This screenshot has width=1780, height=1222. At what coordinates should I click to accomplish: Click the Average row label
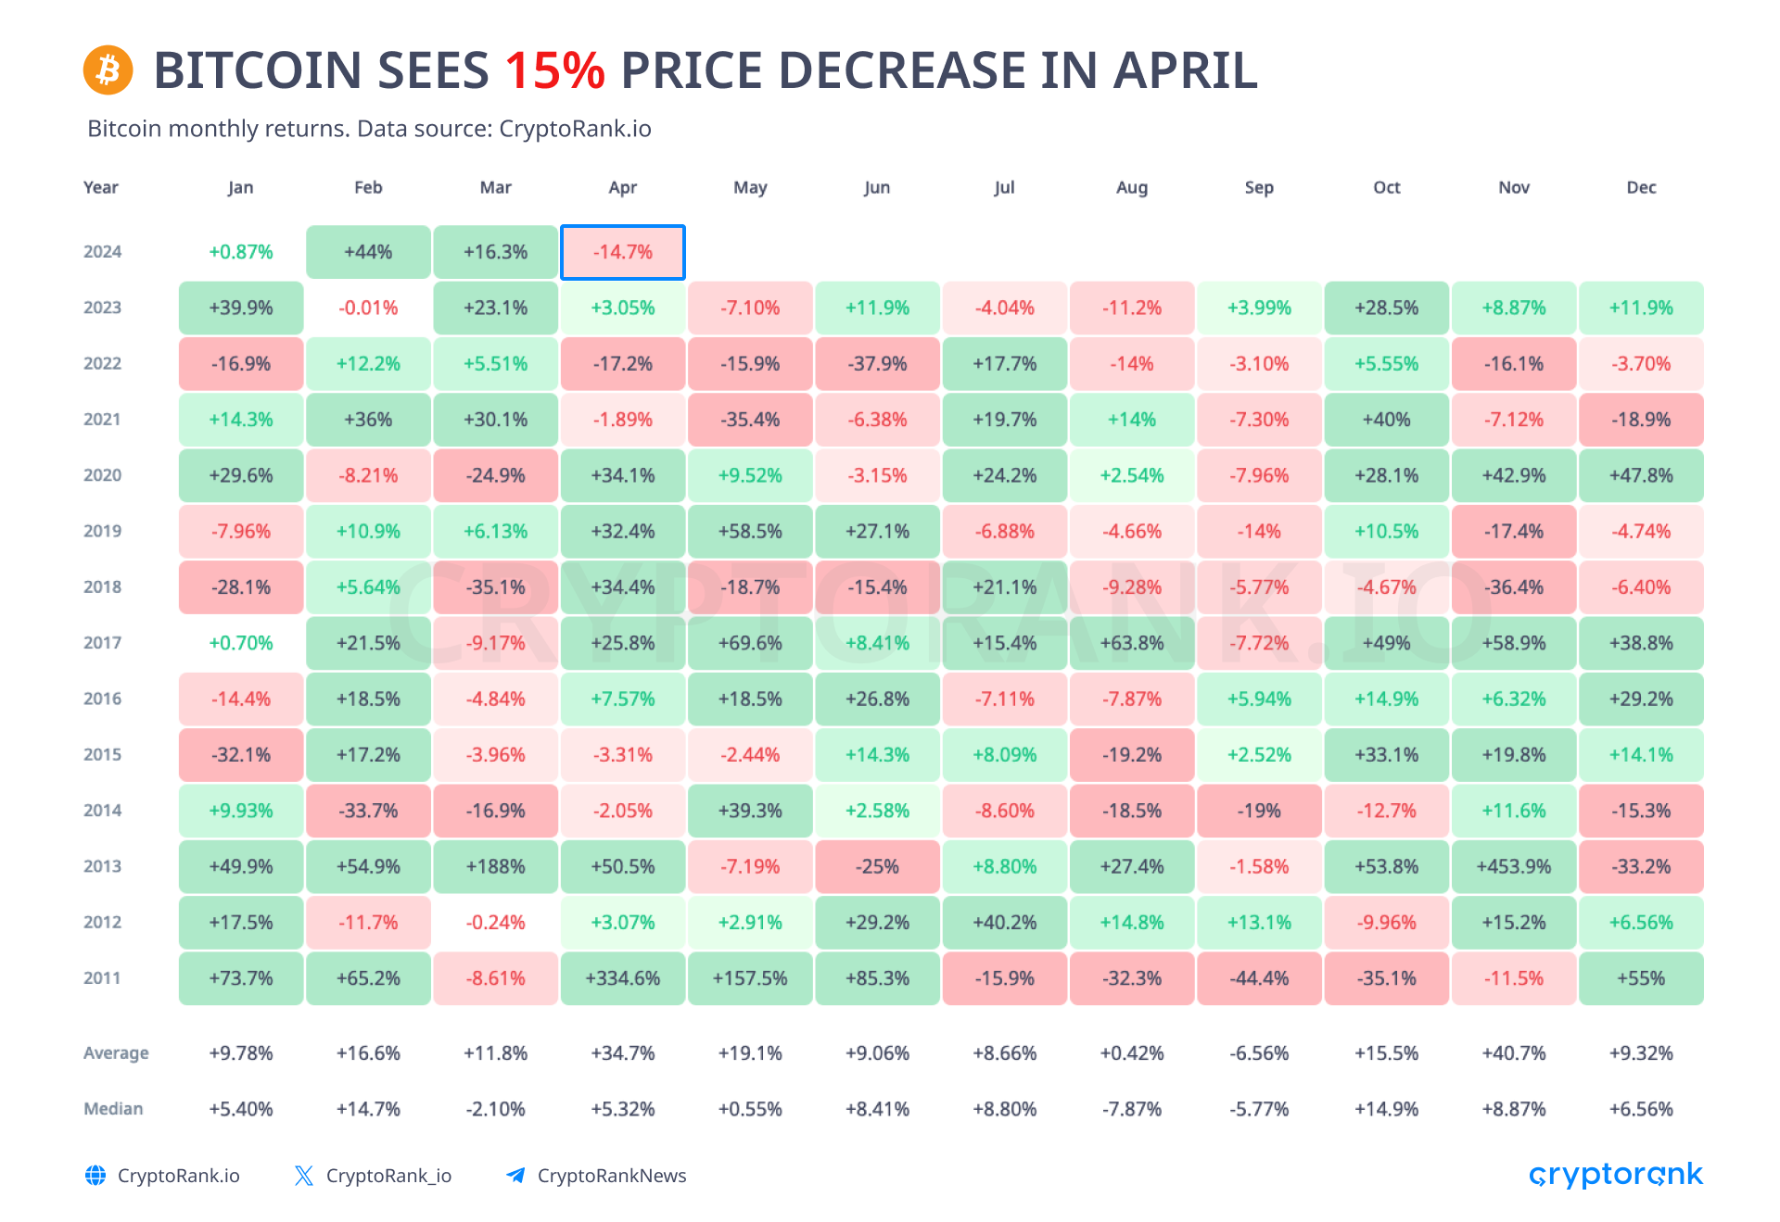pos(116,1053)
